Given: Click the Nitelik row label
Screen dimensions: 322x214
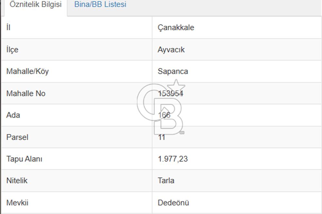Looking at the screenshot, I should pos(17,180).
